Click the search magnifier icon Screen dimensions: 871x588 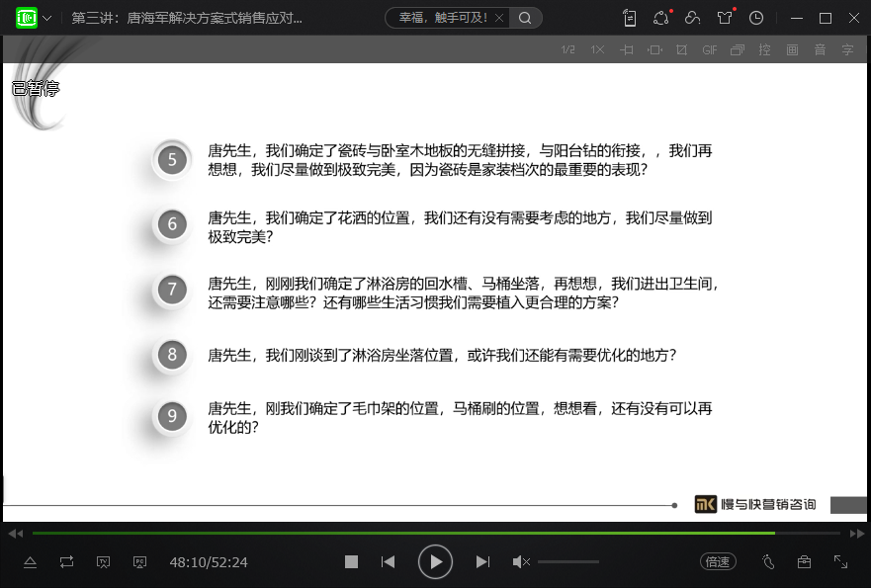(525, 18)
